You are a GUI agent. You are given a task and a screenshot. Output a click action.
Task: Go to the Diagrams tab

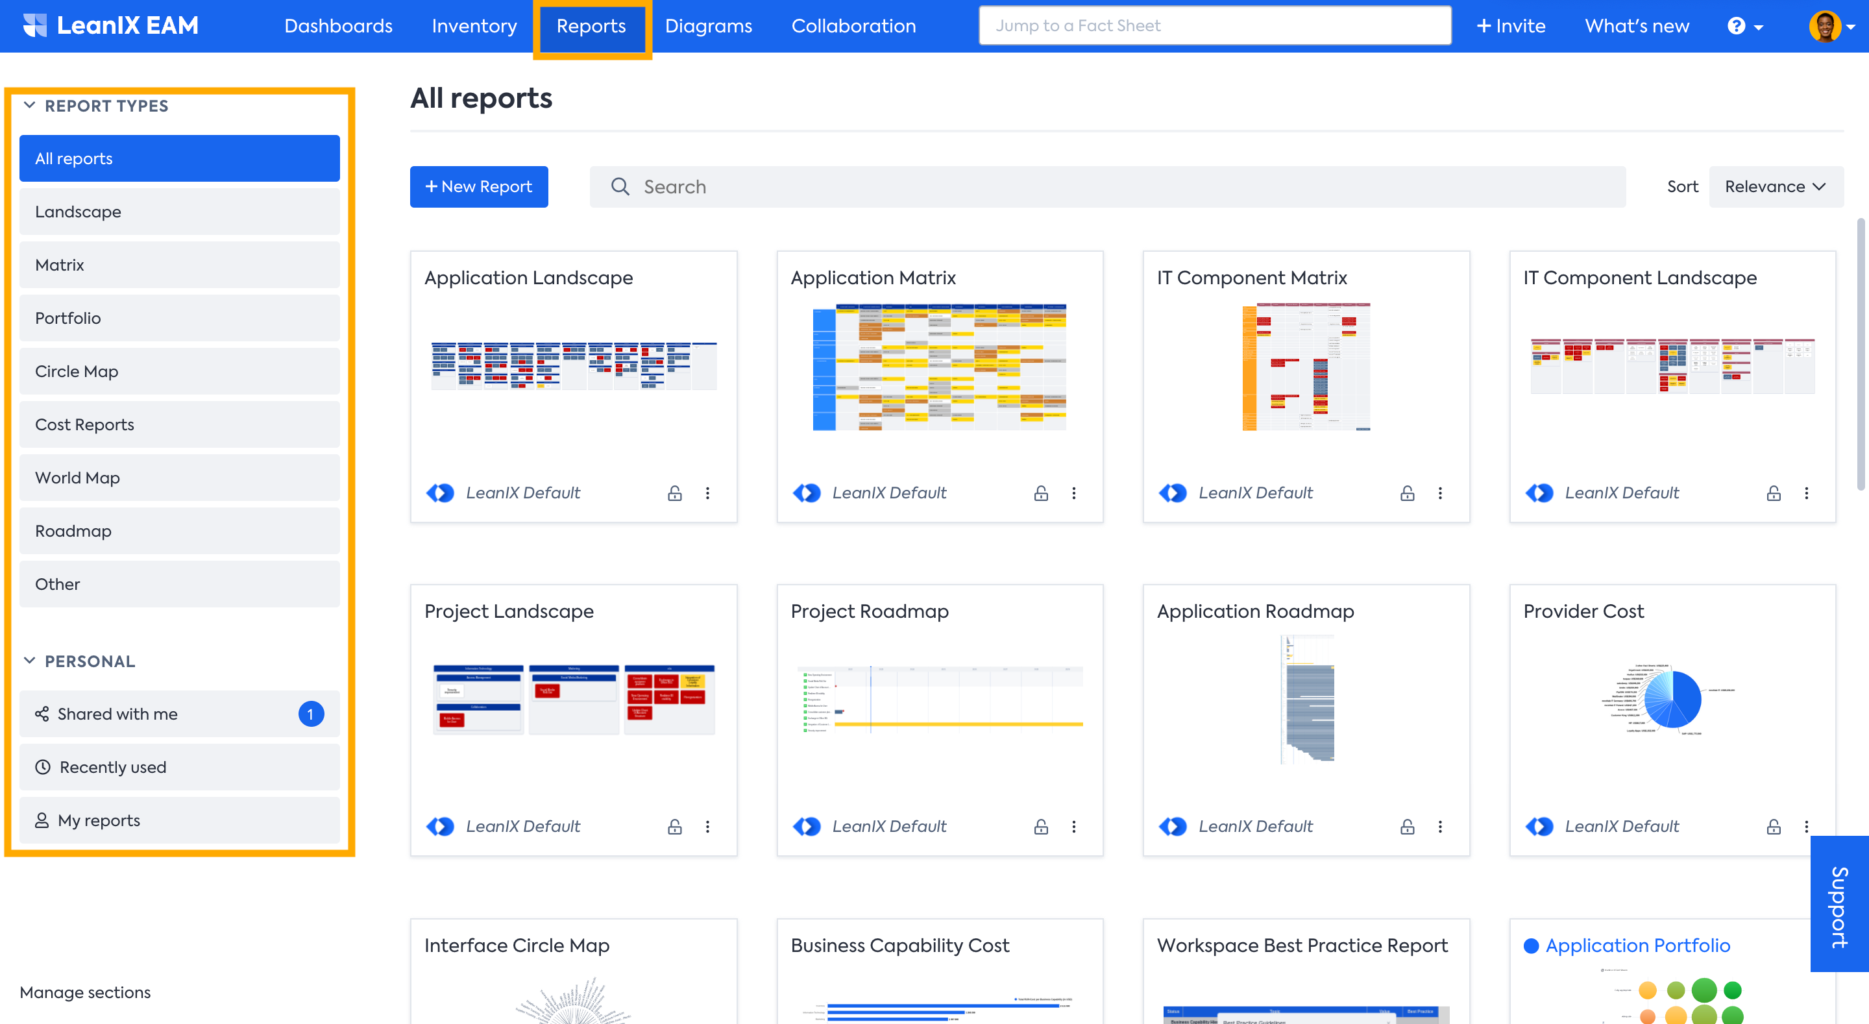(708, 26)
